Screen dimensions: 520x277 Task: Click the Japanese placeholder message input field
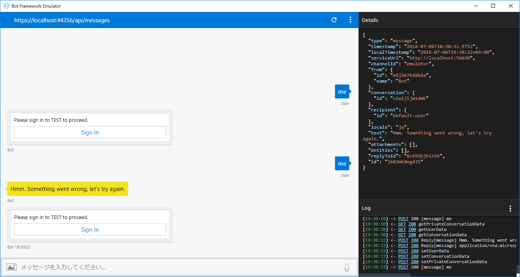coord(180,267)
